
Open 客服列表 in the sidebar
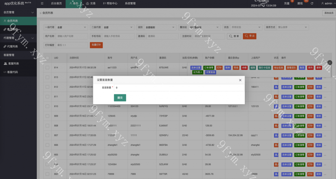(x=18, y=63)
